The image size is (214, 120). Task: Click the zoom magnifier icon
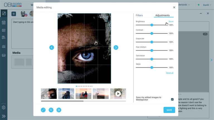51,110
